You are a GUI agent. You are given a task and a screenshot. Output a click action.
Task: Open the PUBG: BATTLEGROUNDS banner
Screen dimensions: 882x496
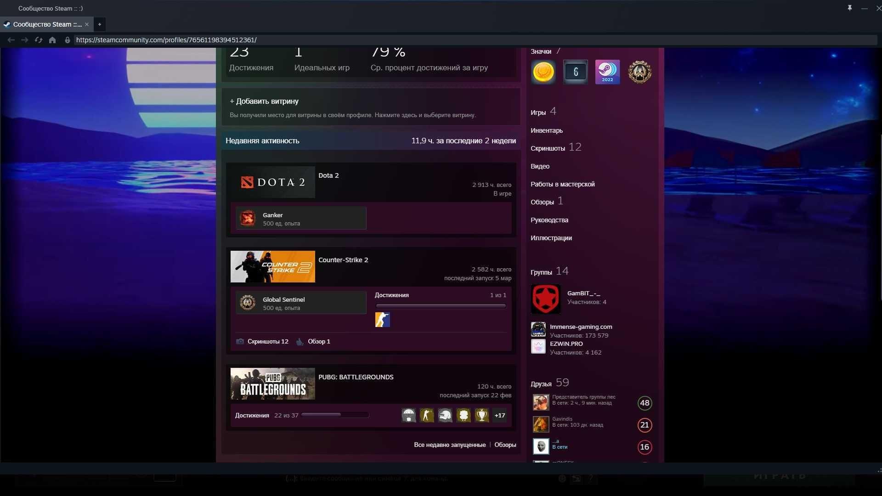(x=273, y=383)
